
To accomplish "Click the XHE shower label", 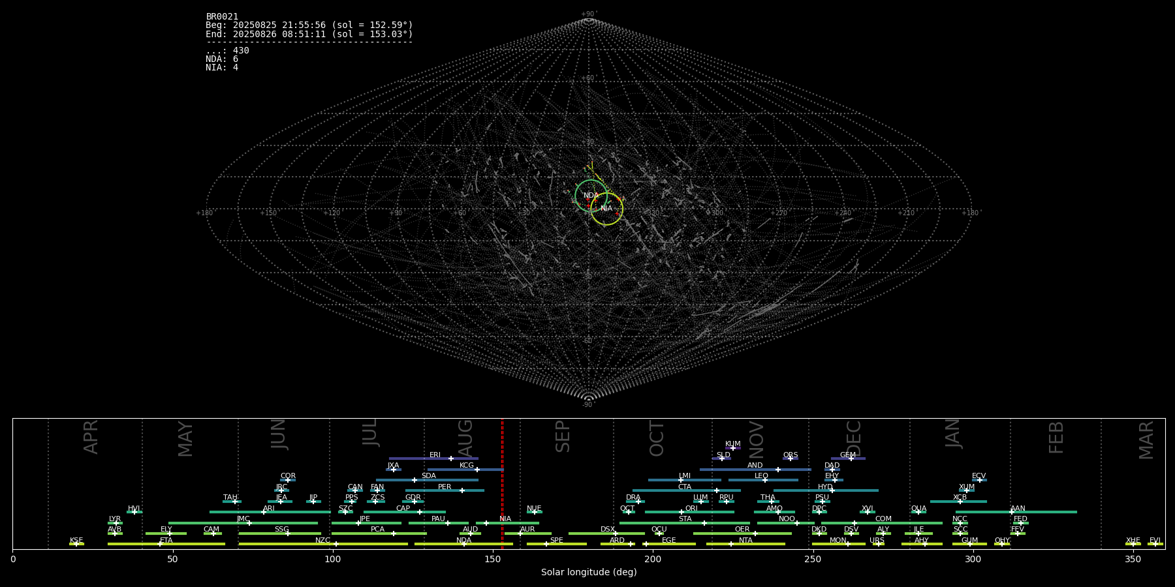I will pyautogui.click(x=1133, y=541).
